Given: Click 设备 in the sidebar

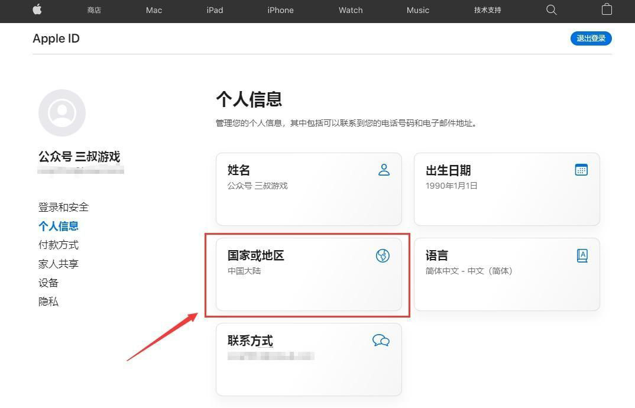Looking at the screenshot, I should [x=48, y=283].
